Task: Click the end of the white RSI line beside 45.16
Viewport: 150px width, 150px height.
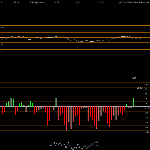Action: [x=133, y=38]
